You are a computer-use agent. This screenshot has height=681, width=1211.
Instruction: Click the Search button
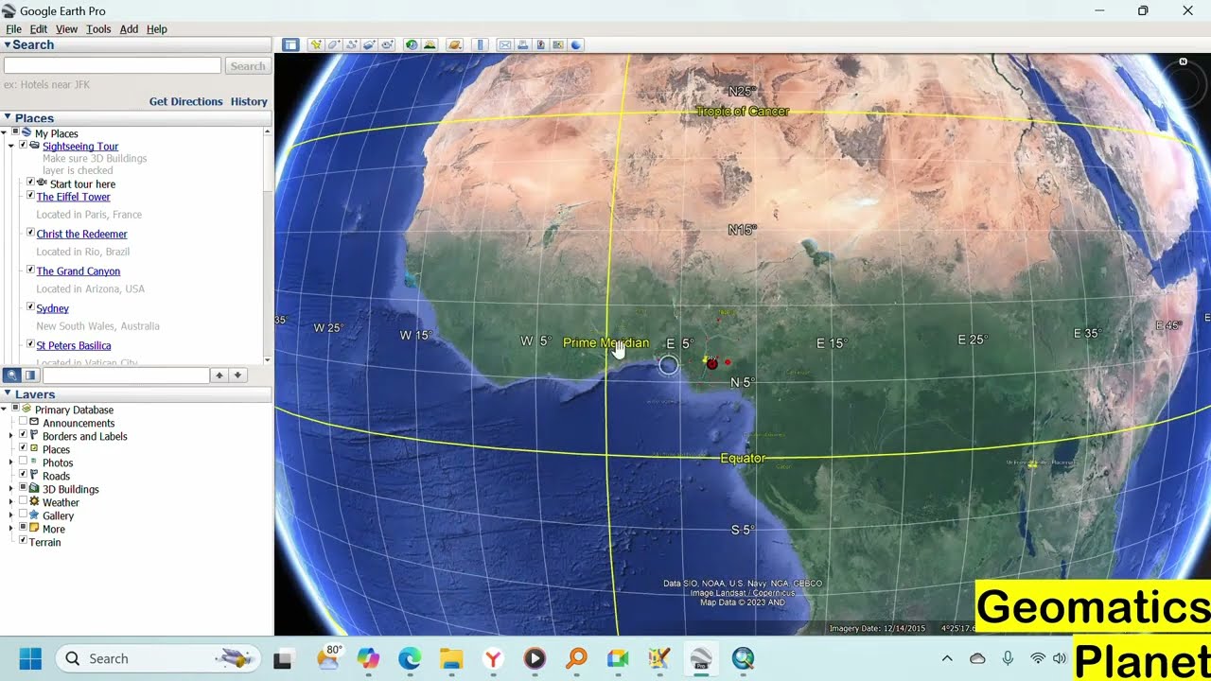click(248, 65)
